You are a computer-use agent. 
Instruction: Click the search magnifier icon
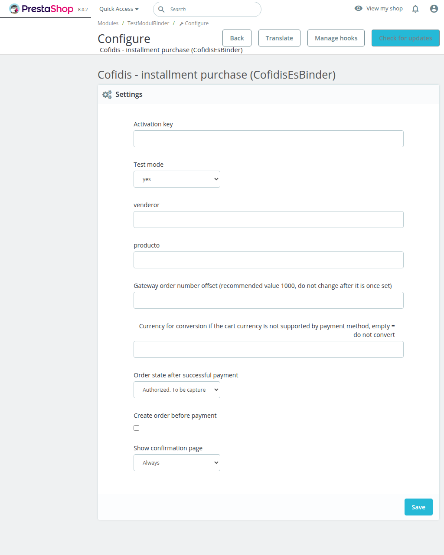pos(161,9)
